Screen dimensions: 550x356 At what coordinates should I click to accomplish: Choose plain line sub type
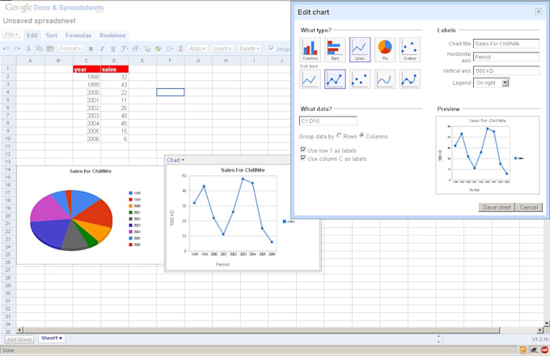[x=310, y=79]
